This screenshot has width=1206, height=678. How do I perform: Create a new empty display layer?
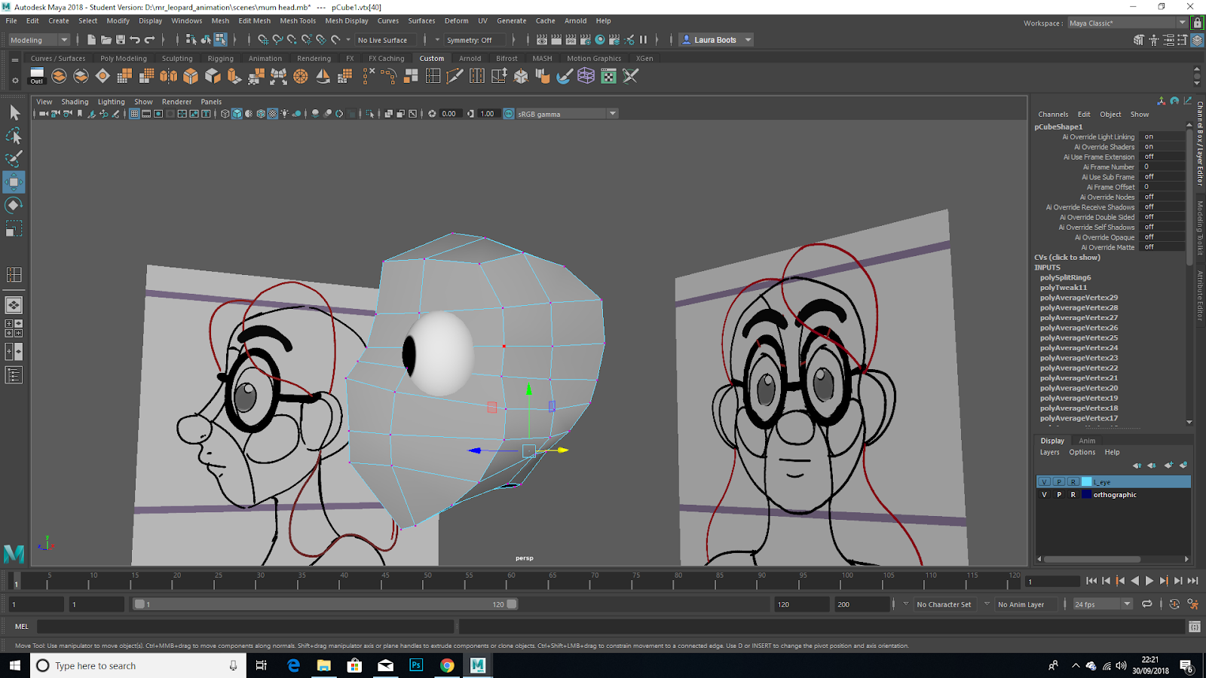point(1168,466)
